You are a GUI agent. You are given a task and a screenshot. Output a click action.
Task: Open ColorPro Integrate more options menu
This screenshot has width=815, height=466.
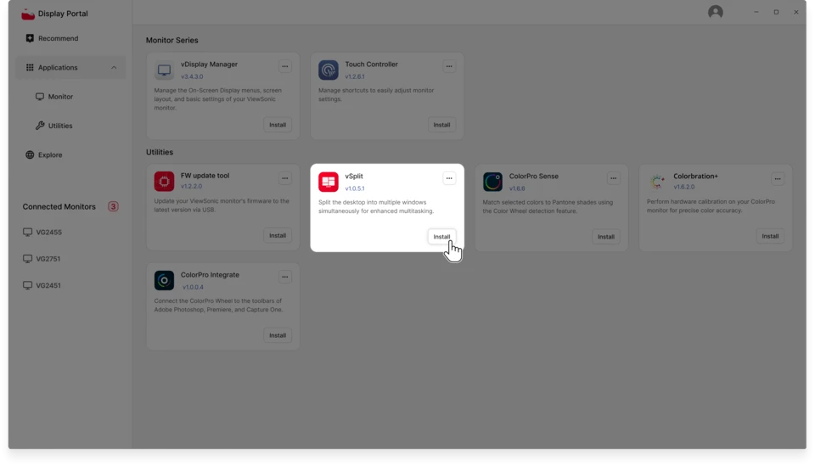pos(285,277)
